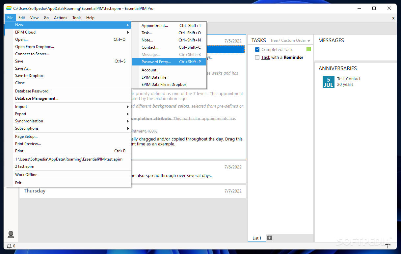Click the EssentialPIM app icon in title bar

click(9, 8)
